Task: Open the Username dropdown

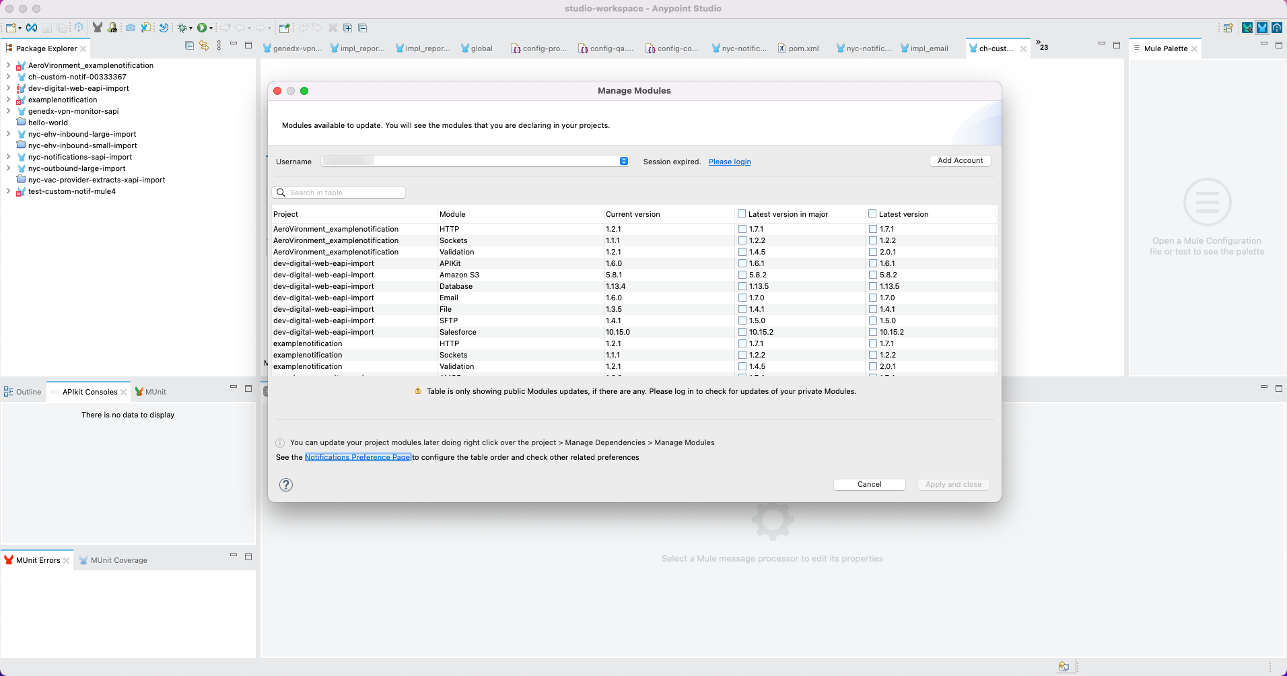Action: [623, 161]
